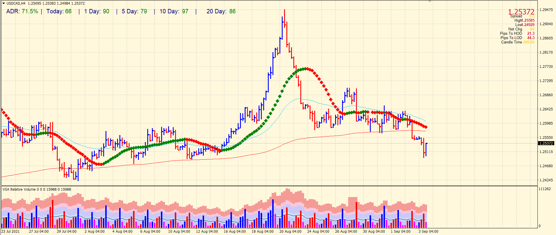The height and width of the screenshot is (235, 556).
Task: Click the 26 Aug 04:00 time label
Action: click(x=346, y=232)
